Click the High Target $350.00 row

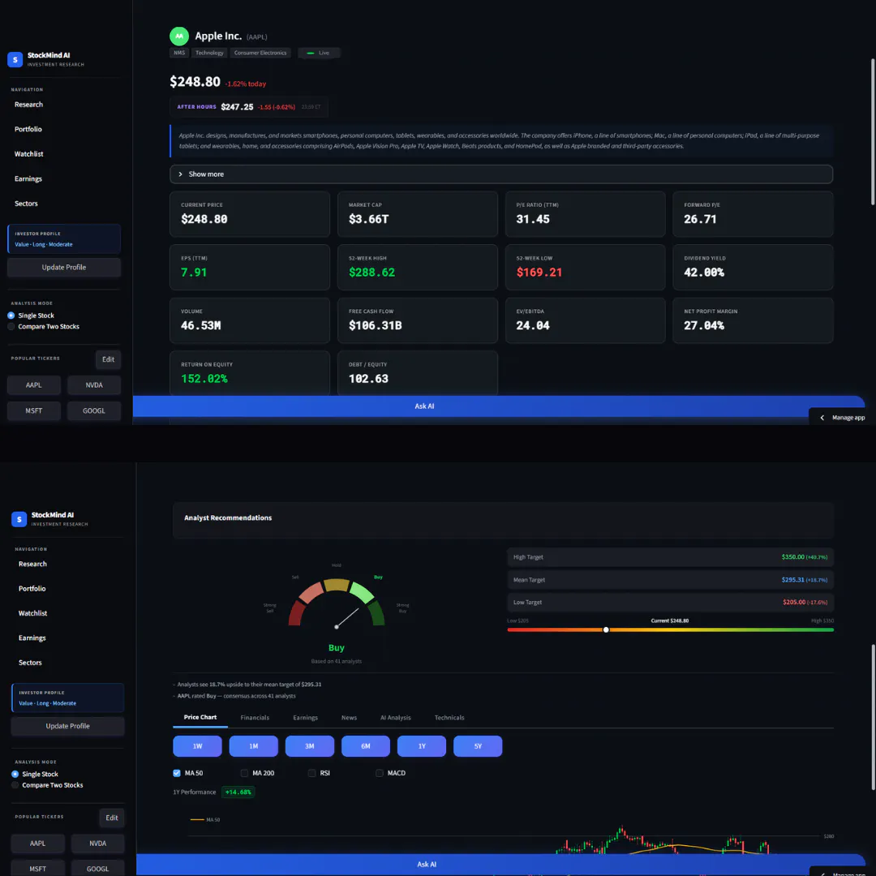670,557
